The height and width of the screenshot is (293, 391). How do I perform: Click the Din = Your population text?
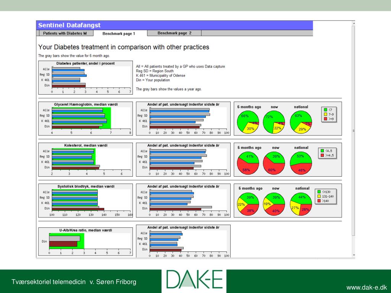(153, 80)
